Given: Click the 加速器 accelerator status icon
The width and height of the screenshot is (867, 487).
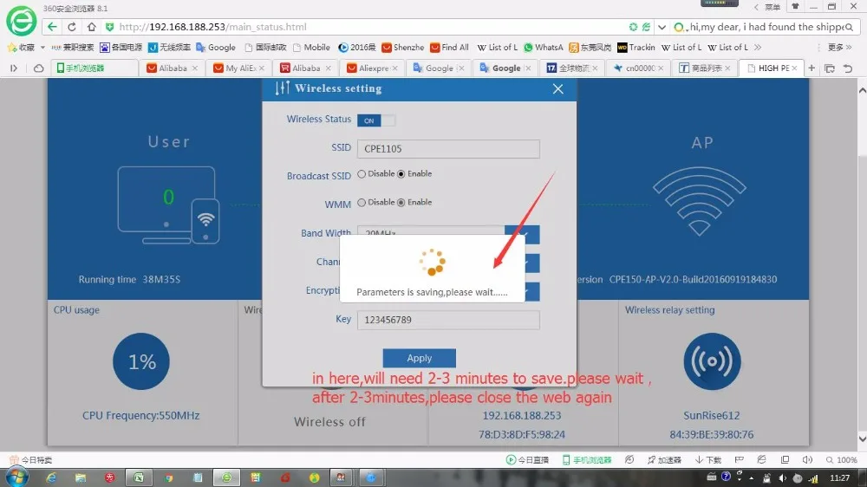Looking at the screenshot, I should 664,460.
